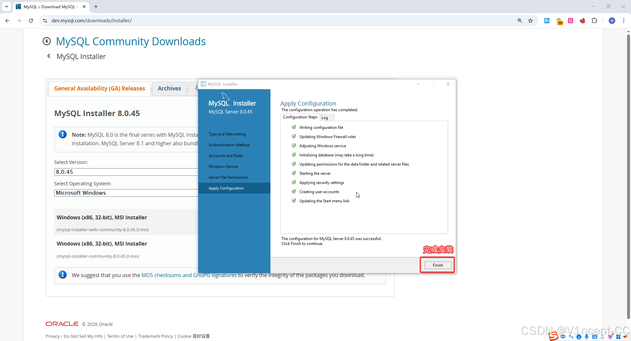This screenshot has height=341, width=631.
Task: Click the info icon beside MD5 suggestion
Action: tap(62, 275)
